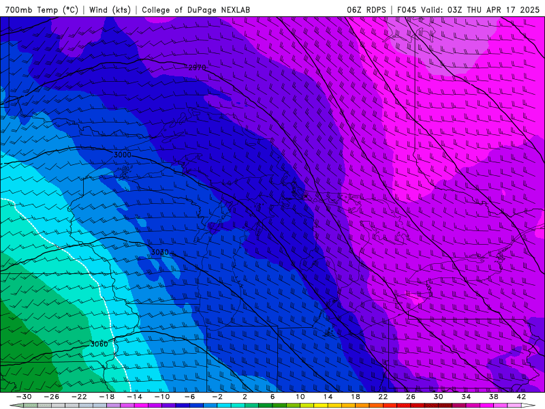Click the 34 colorbar tick label
The image size is (545, 409).
[466, 397]
